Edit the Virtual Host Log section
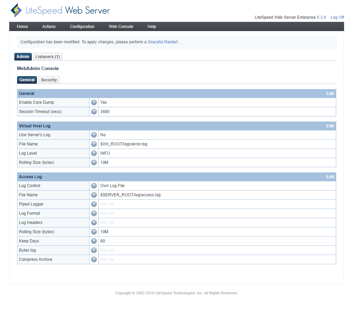 [330, 126]
